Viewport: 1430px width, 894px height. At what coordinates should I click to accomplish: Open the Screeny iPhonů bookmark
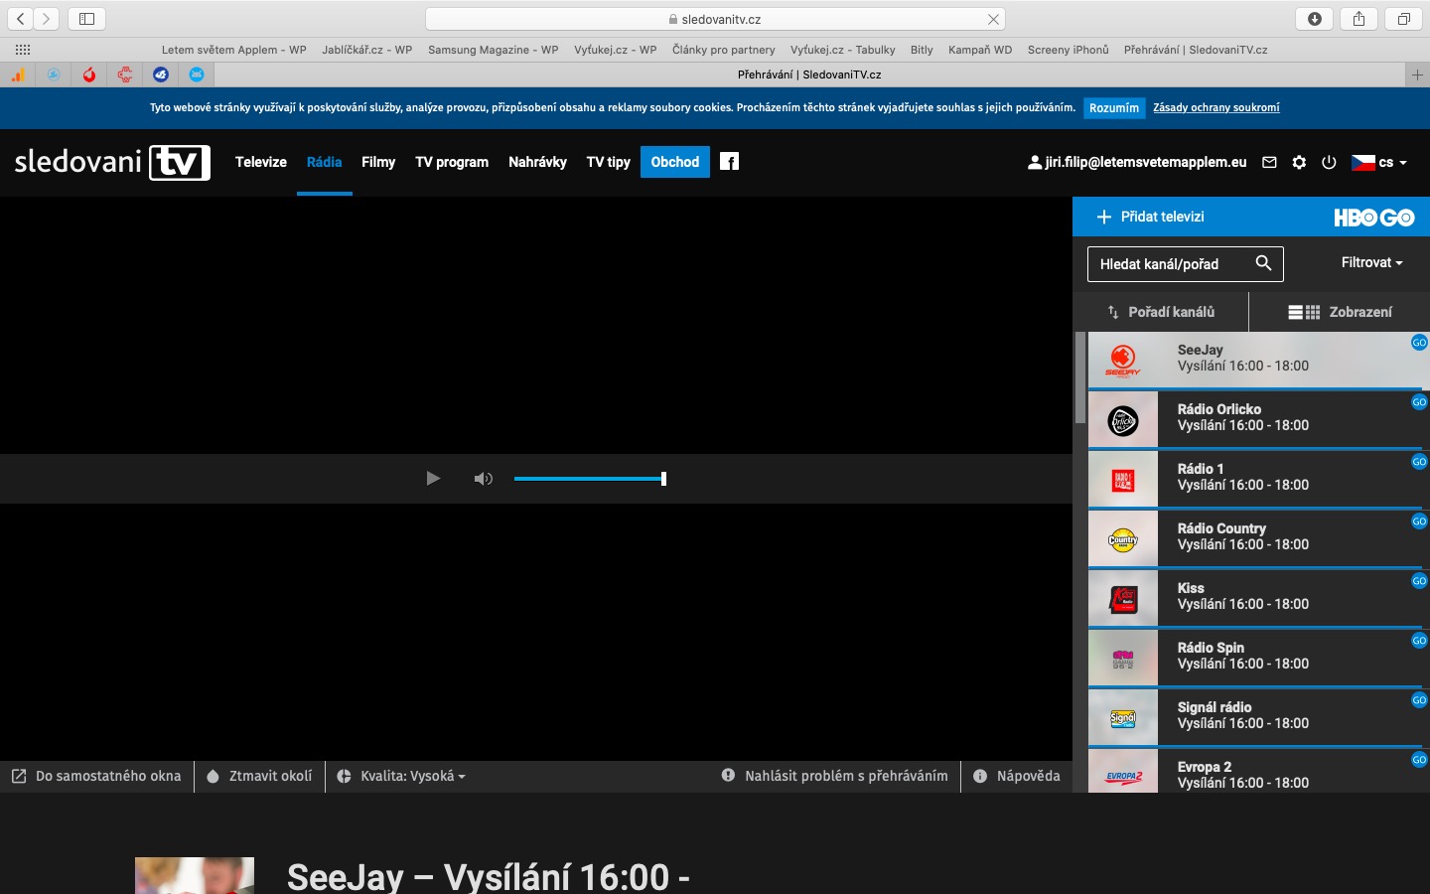point(1069,50)
